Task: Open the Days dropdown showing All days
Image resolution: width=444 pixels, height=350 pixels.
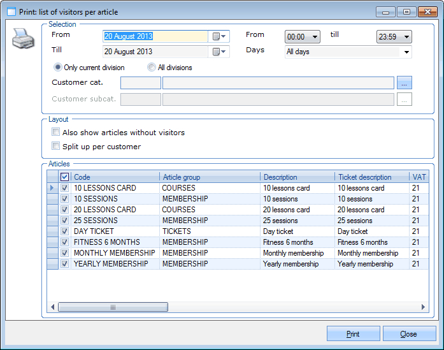Action: 406,52
